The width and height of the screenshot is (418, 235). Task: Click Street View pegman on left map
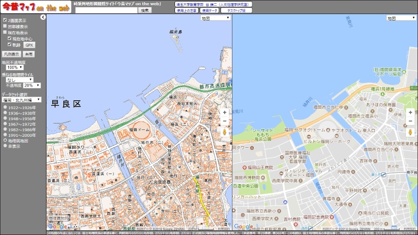(225, 132)
